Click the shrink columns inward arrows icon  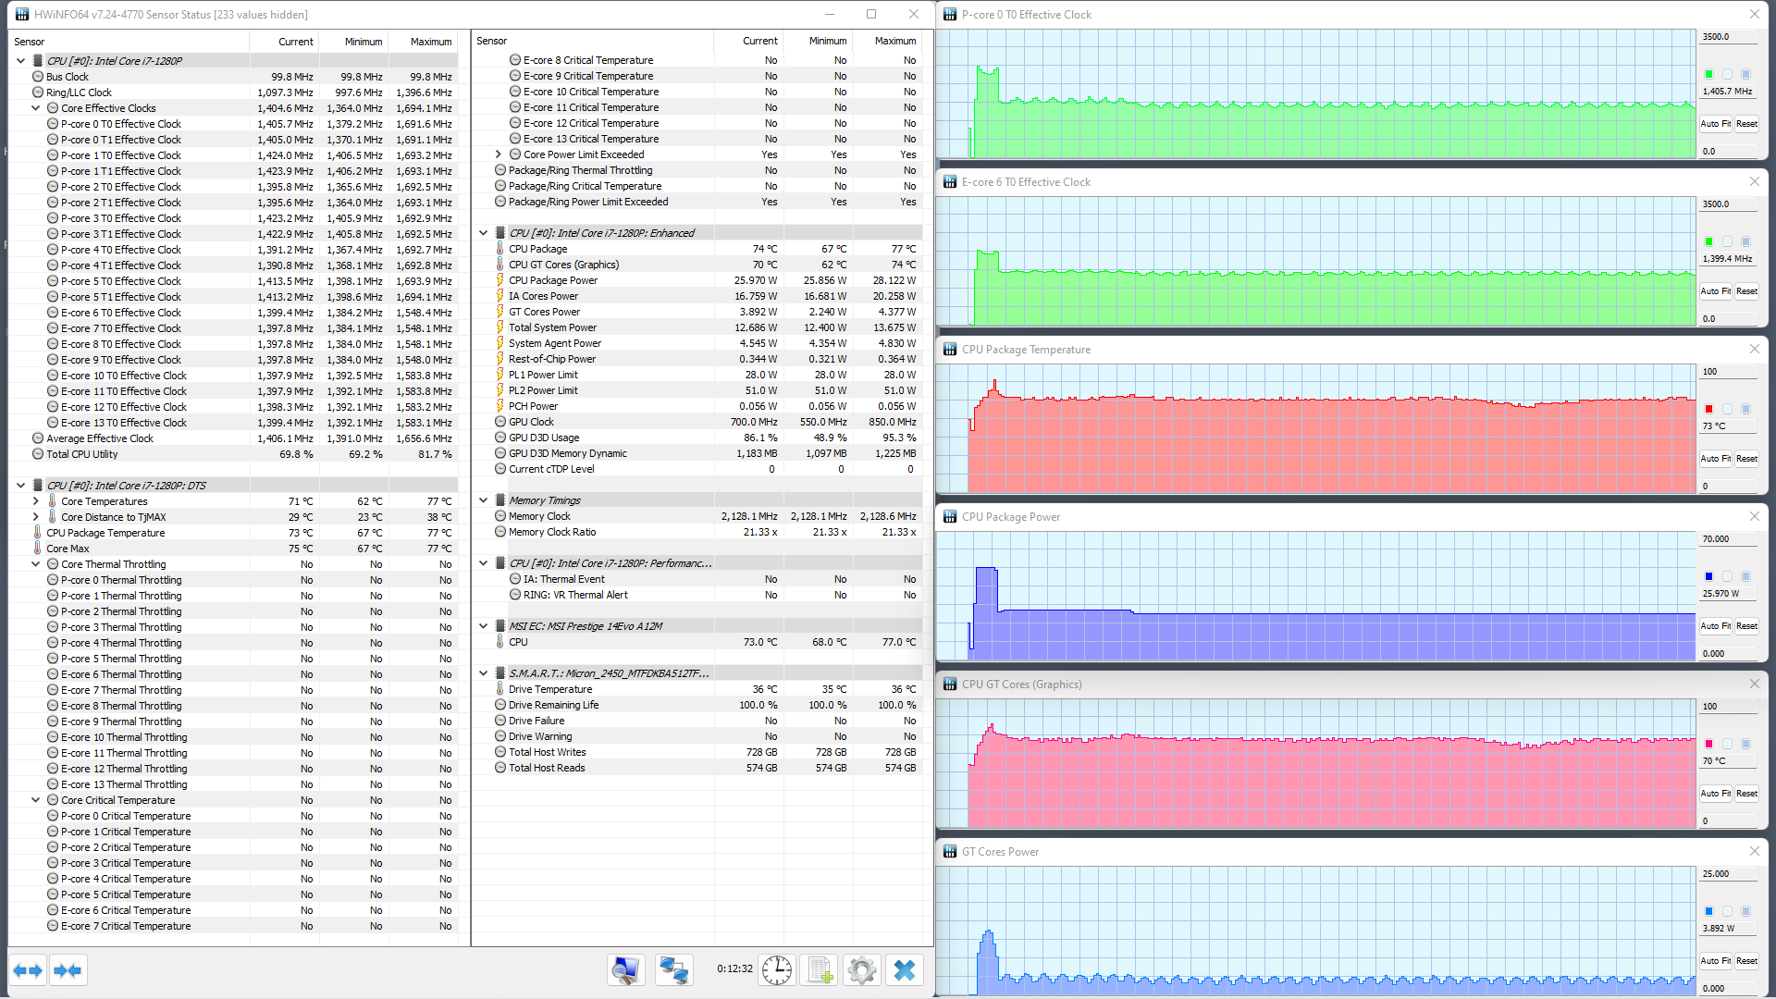point(68,970)
